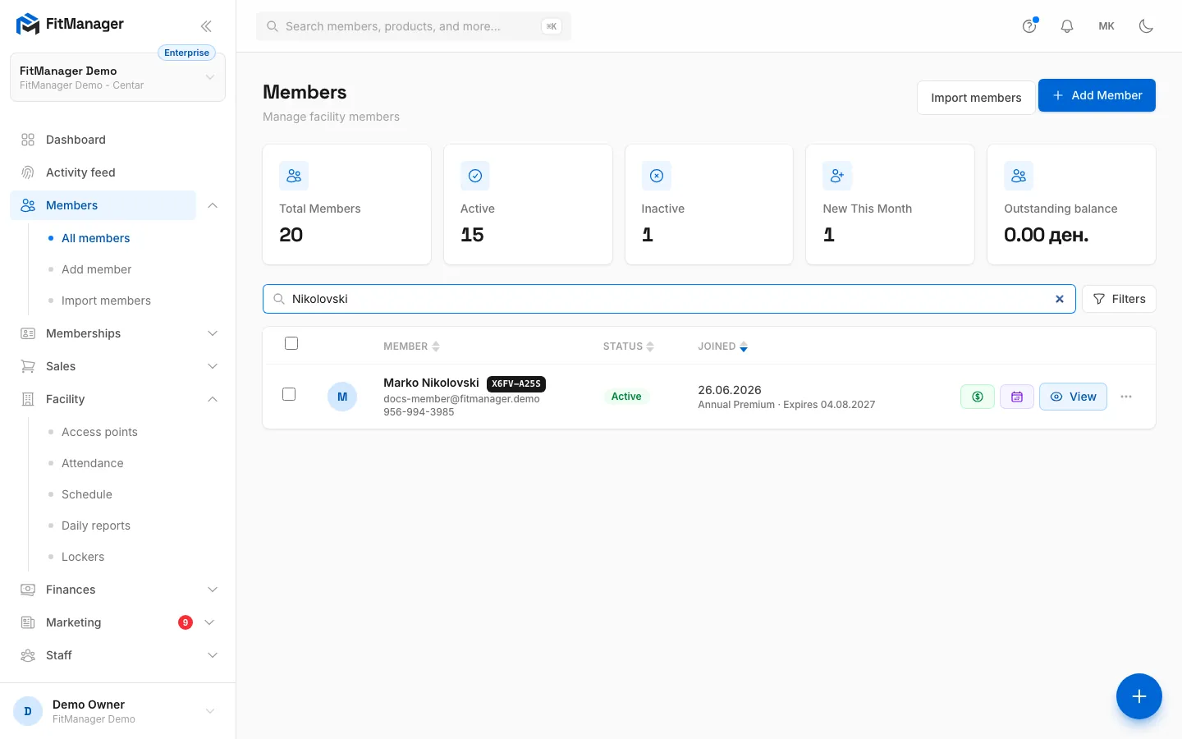Click the Add Member button
1182x739 pixels.
coord(1097,95)
